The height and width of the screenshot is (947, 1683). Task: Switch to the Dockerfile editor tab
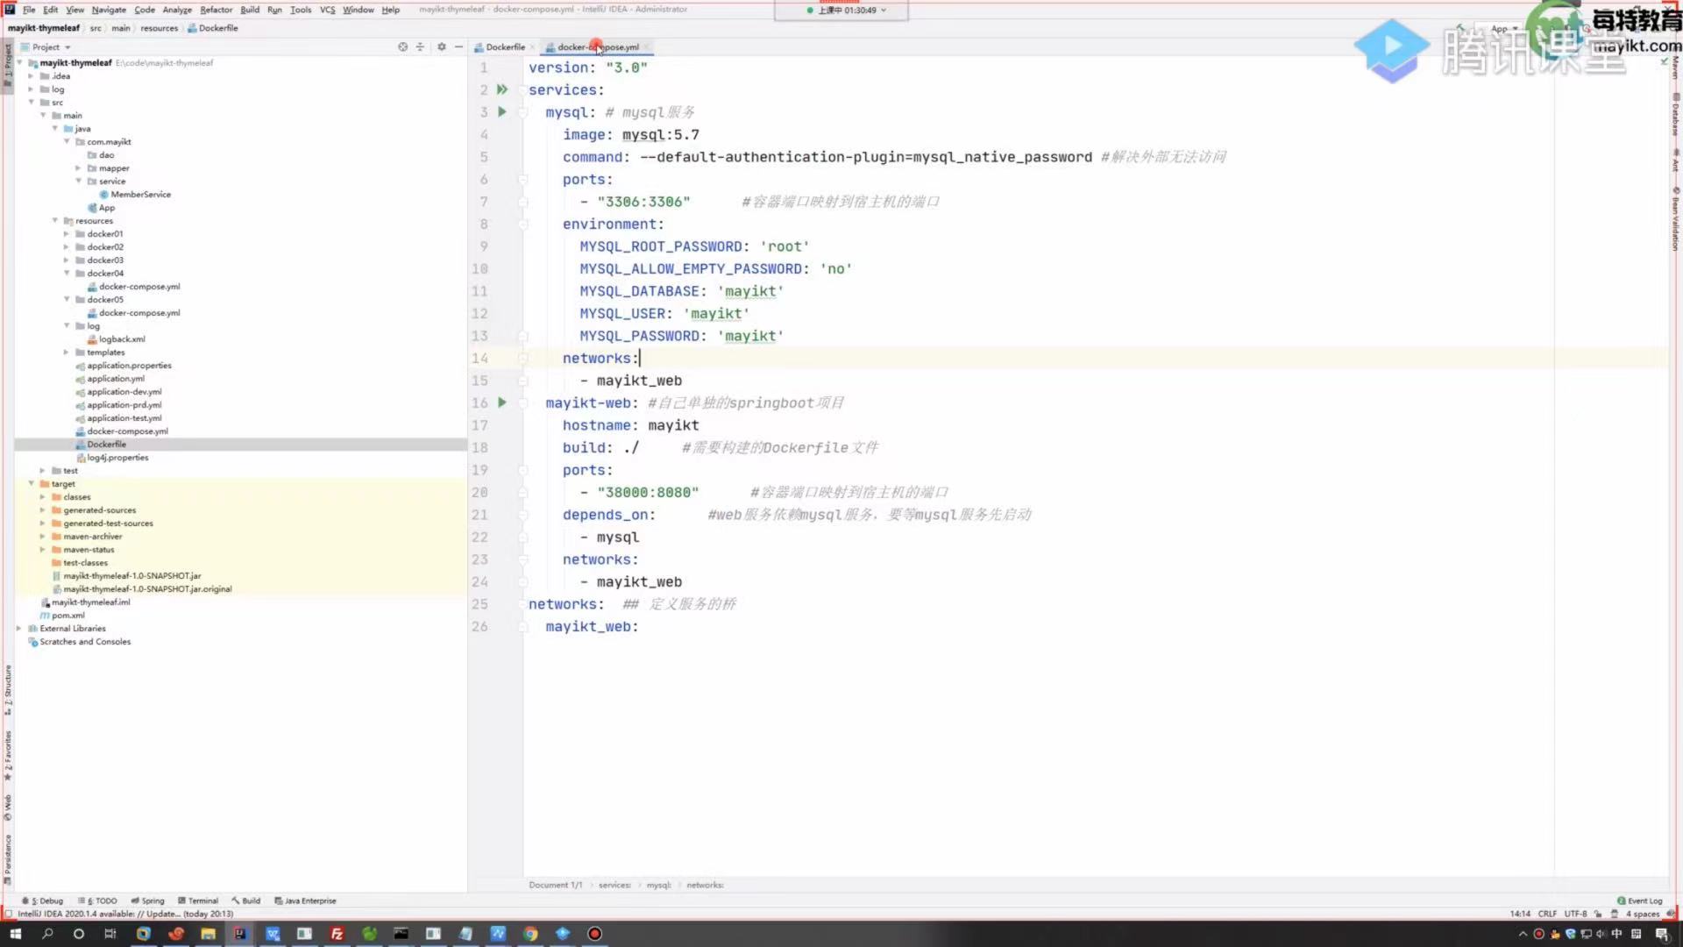[505, 47]
